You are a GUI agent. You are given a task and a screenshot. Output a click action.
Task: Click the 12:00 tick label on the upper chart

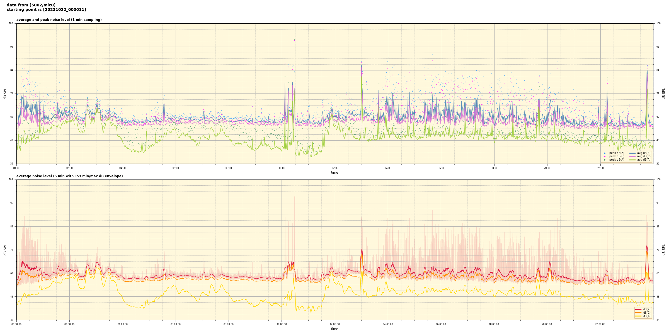(335, 168)
